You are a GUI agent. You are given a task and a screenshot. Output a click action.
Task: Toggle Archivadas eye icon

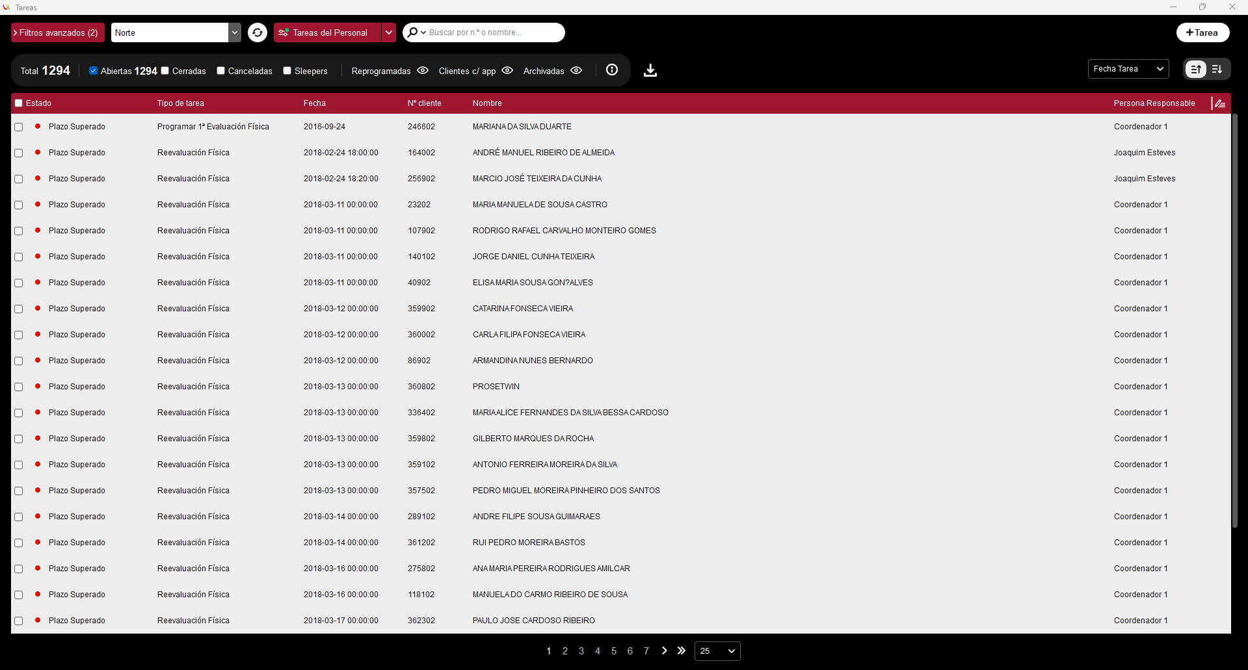(x=576, y=70)
